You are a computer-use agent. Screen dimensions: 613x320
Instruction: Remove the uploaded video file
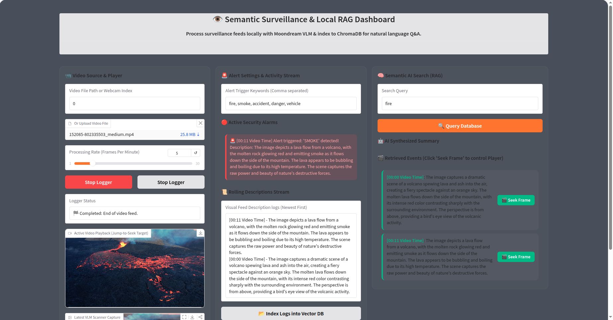(x=201, y=123)
